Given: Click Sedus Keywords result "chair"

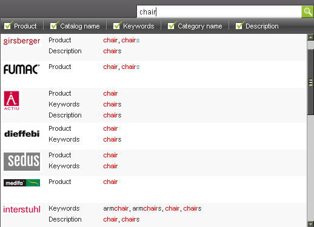Looking at the screenshot, I should [110, 166].
